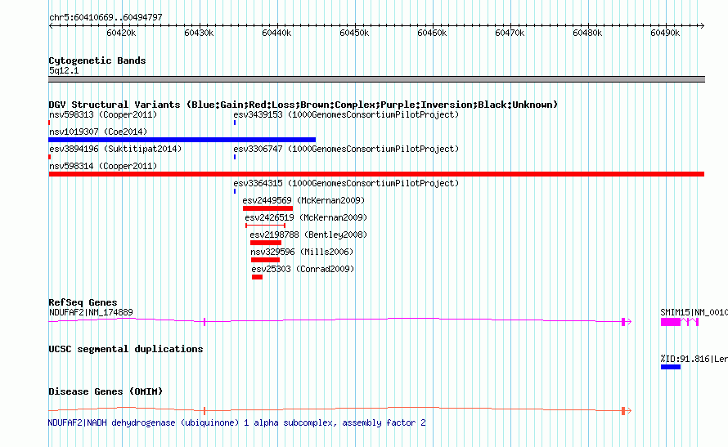Click the NDUFAF2 RefSeq magenta gene line
This screenshot has height=447, width=728.
click(339, 320)
